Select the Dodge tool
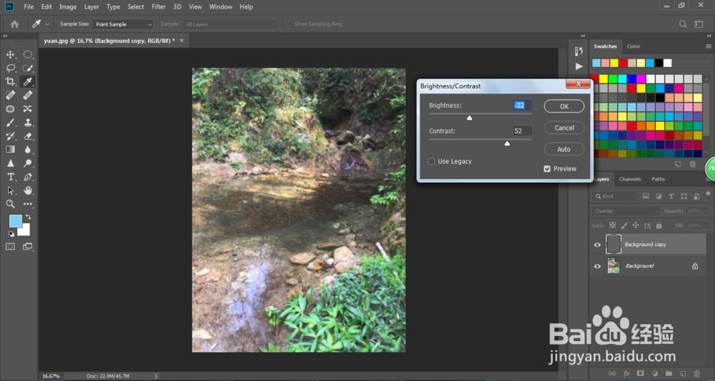 [28, 163]
